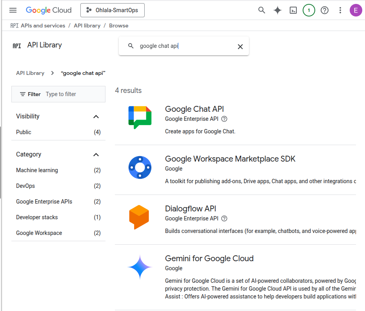Open Cloud Shell terminal
The width and height of the screenshot is (365, 311).
coord(293,10)
